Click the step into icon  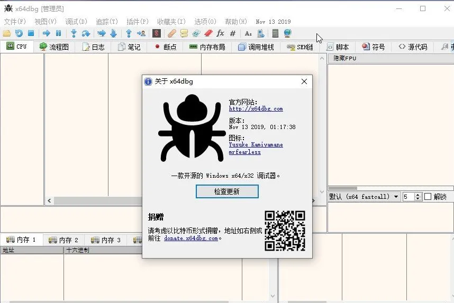[74, 33]
